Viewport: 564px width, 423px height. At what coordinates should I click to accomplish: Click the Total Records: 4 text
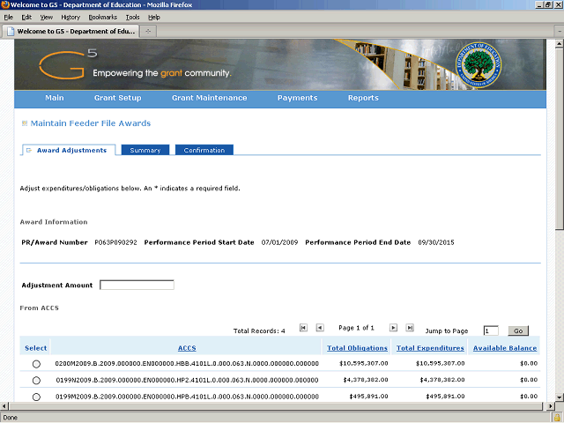point(259,331)
